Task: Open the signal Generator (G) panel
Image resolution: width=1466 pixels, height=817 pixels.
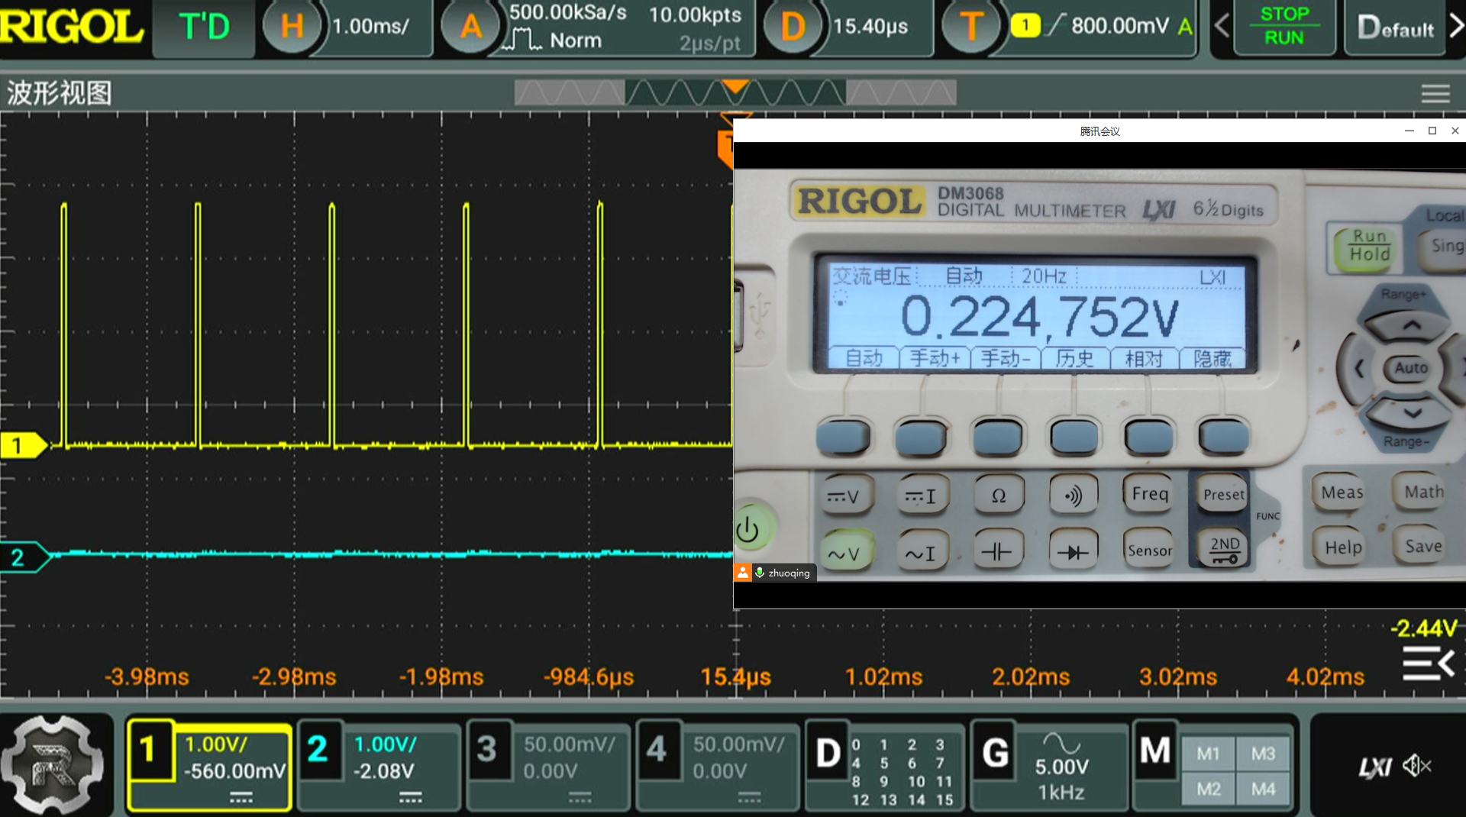Action: pos(1049,765)
